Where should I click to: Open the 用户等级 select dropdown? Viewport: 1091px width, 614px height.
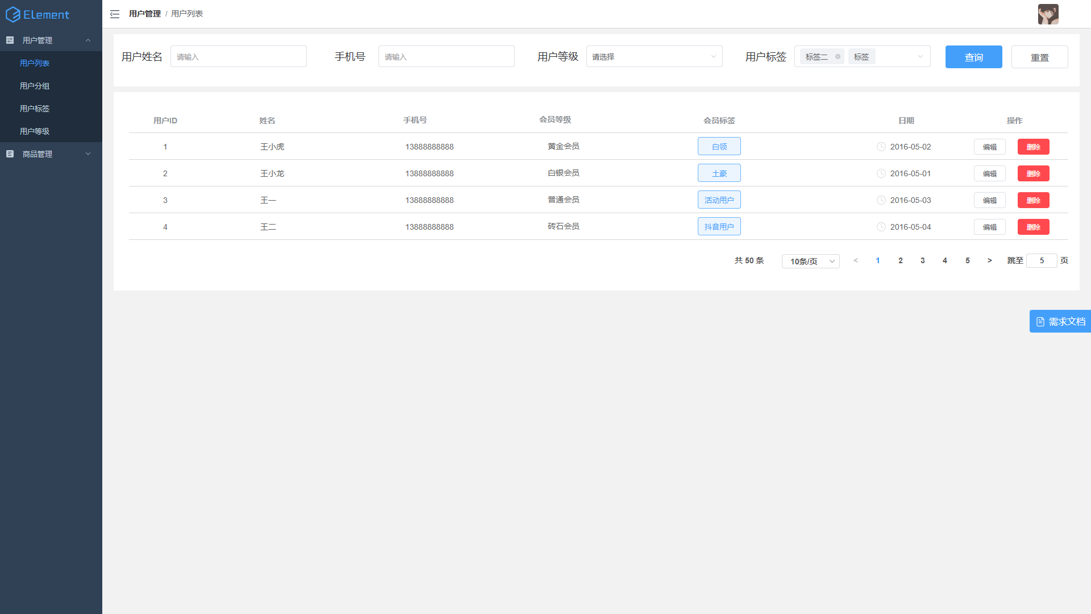pyautogui.click(x=655, y=57)
